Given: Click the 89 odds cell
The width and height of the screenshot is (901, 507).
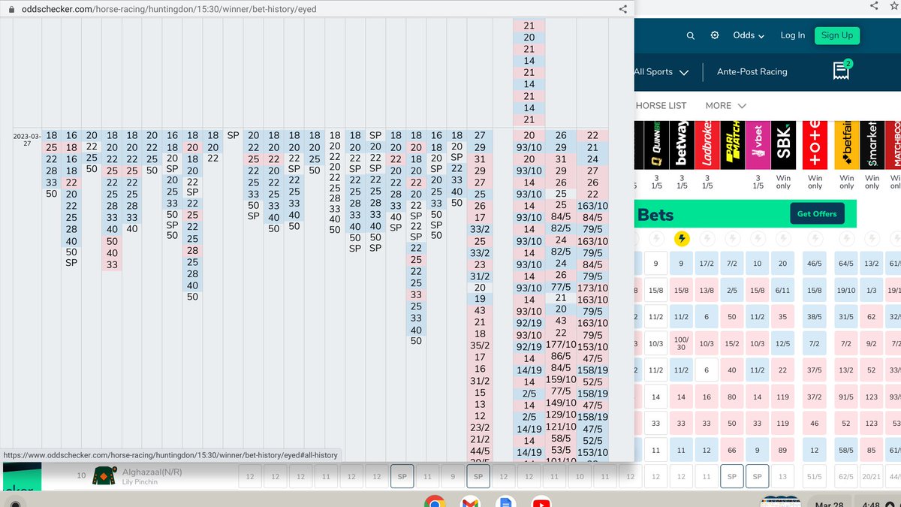Looking at the screenshot, I should pyautogui.click(x=783, y=450).
